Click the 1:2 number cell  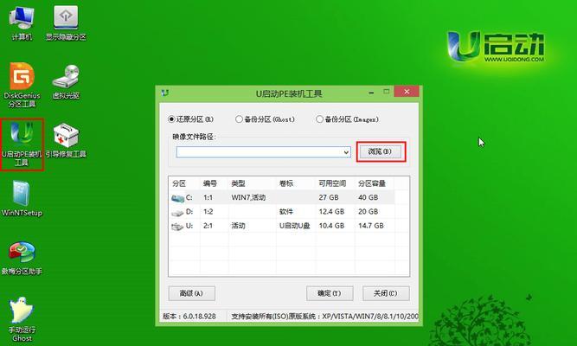[208, 212]
